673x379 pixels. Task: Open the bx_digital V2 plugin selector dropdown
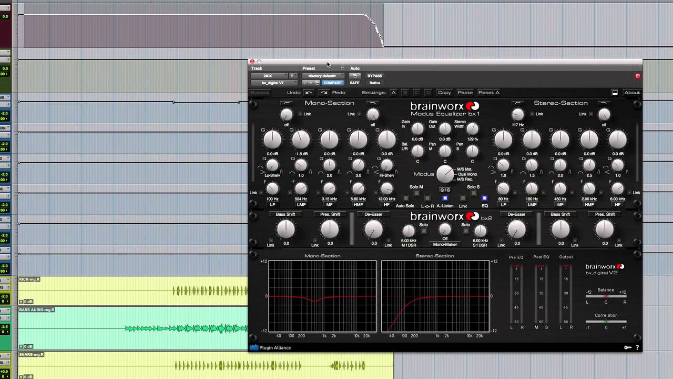tap(273, 83)
